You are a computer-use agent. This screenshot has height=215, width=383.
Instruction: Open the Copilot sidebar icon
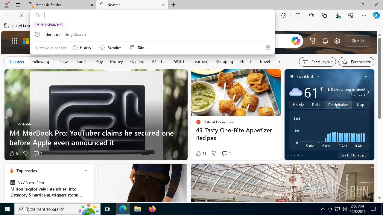point(376,15)
